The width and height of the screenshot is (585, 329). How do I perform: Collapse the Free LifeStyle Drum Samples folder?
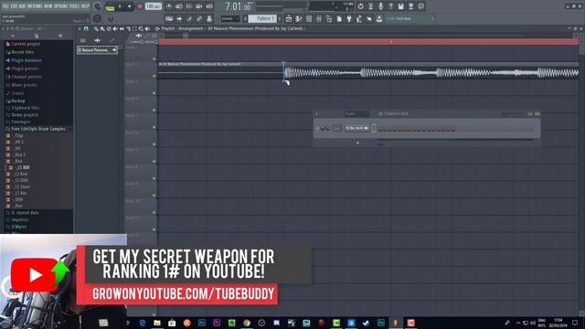coord(36,129)
